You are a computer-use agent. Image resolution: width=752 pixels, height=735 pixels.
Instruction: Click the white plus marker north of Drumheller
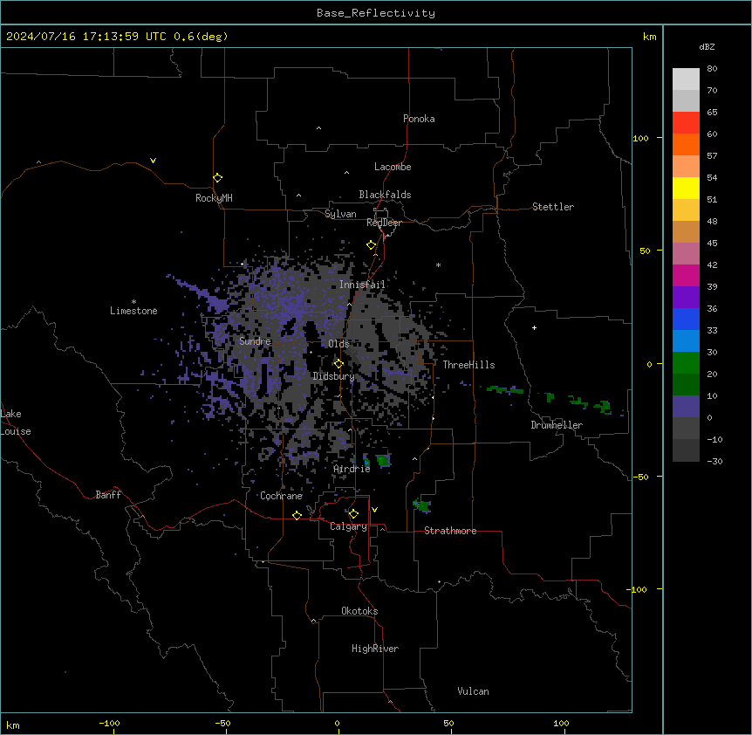[x=534, y=327]
